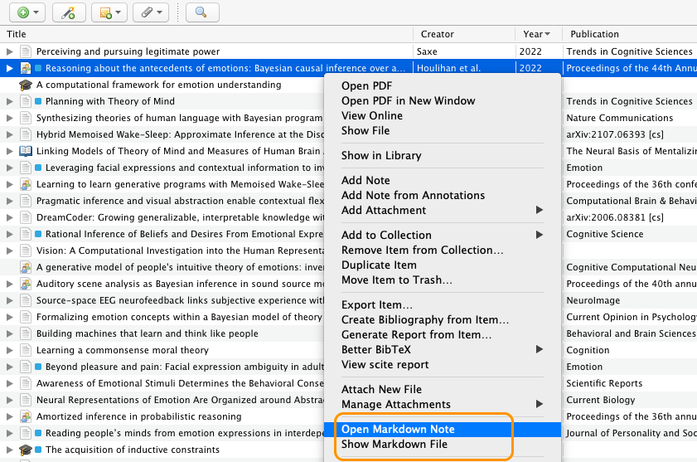Viewport: 697px width, 462px height.
Task: Choose Add Note from context menu
Action: (443, 180)
